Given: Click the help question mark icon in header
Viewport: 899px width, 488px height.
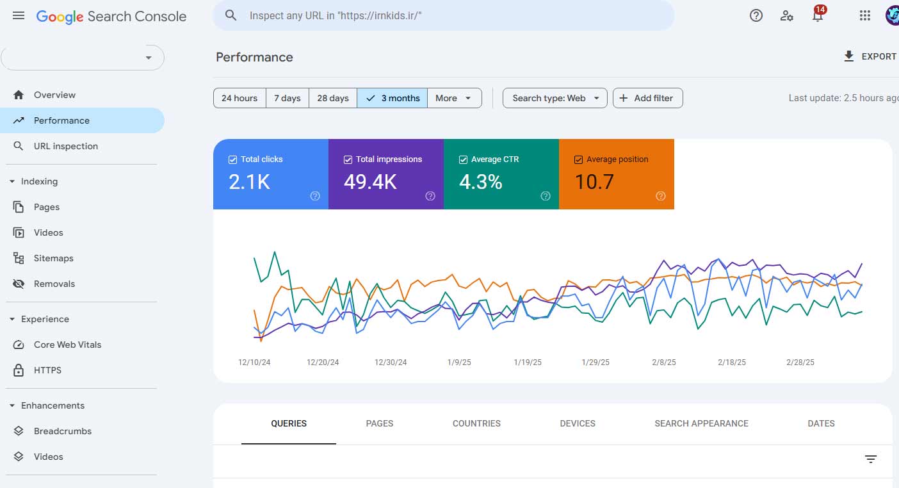Looking at the screenshot, I should coord(756,15).
